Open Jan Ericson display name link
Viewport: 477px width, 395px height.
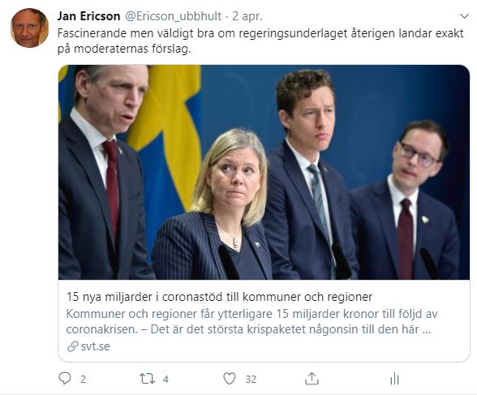pos(88,16)
